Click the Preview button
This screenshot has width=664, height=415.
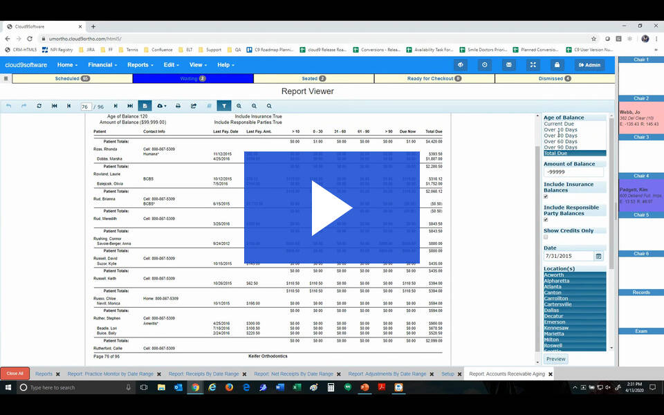tap(555, 359)
